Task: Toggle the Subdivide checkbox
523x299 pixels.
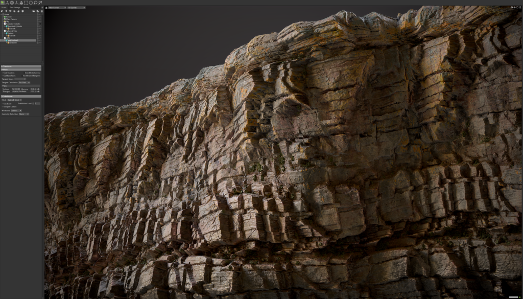Action: [x=3, y=104]
